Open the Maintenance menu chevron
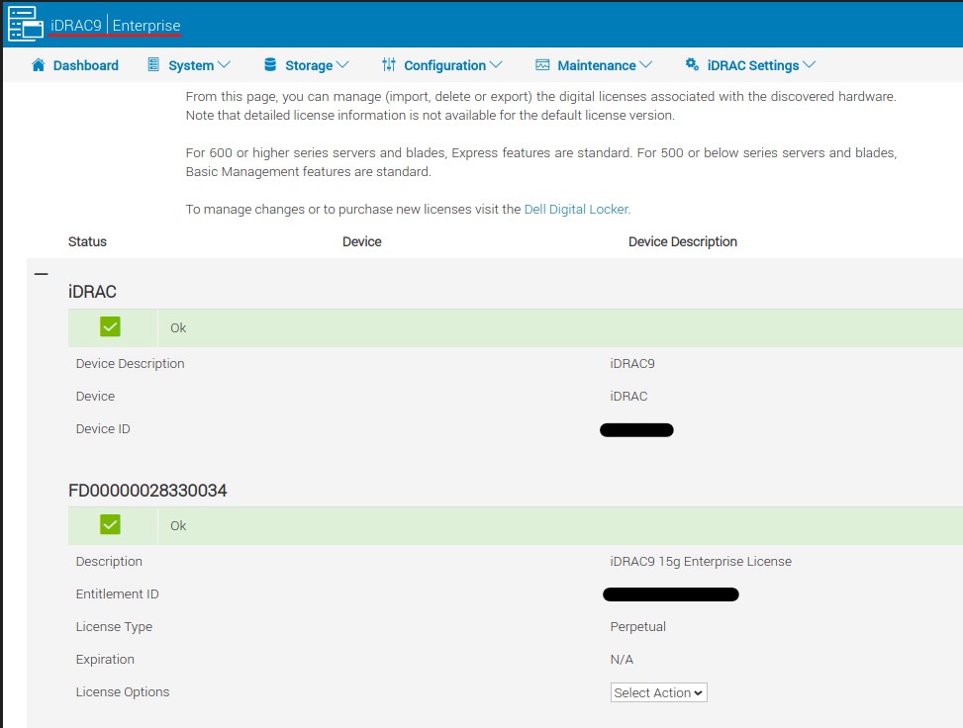Image resolution: width=963 pixels, height=728 pixels. 647,64
